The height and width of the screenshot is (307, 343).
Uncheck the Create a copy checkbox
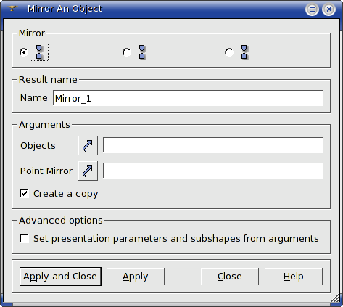point(24,193)
